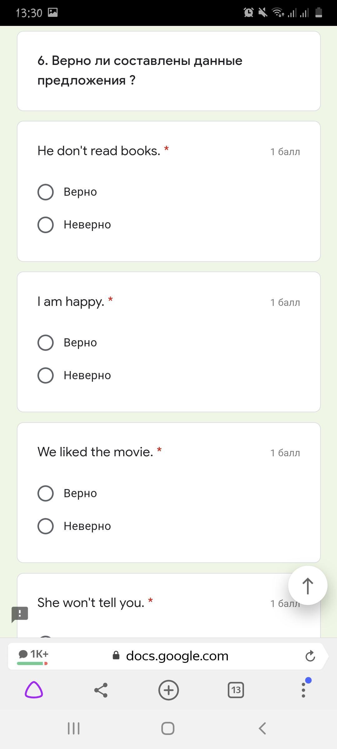This screenshot has height=749, width=337.
Task: Tap the docs.google.com address bar
Action: click(170, 656)
